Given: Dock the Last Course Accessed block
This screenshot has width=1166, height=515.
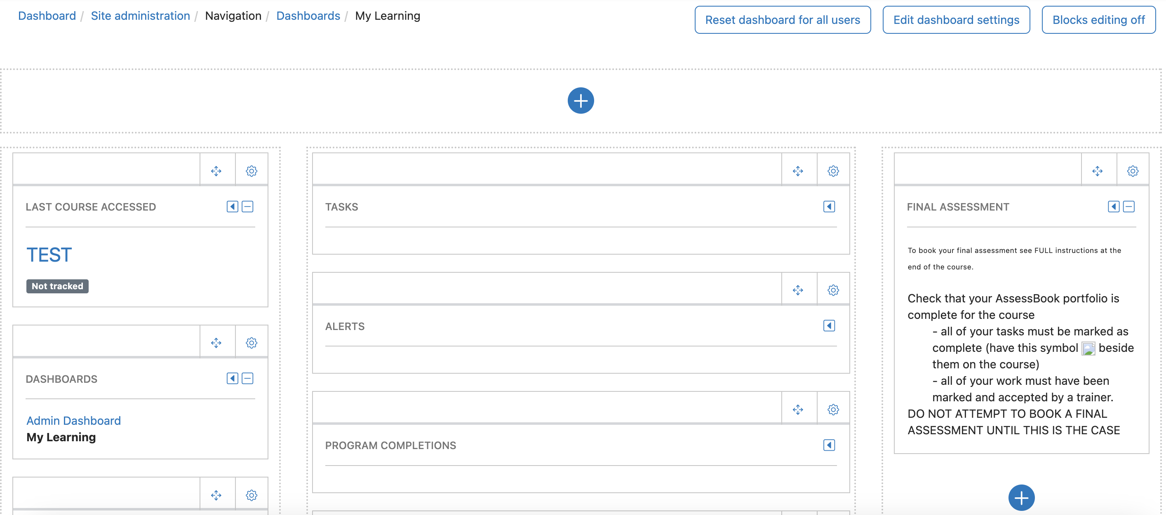Looking at the screenshot, I should (233, 207).
